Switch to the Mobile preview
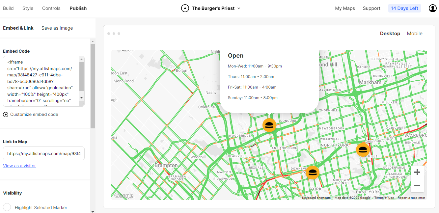Image resolution: width=439 pixels, height=213 pixels. 414,34
